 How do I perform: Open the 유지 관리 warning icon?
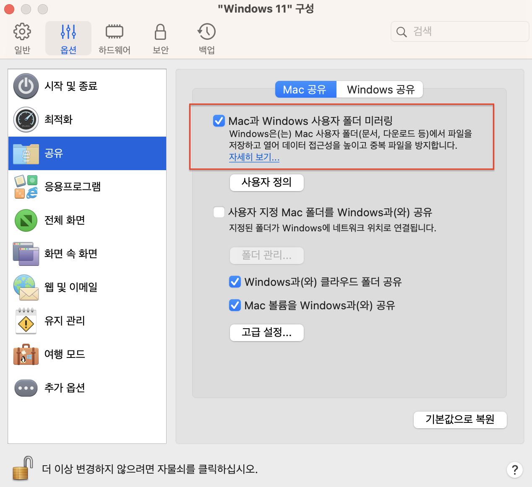pos(26,321)
